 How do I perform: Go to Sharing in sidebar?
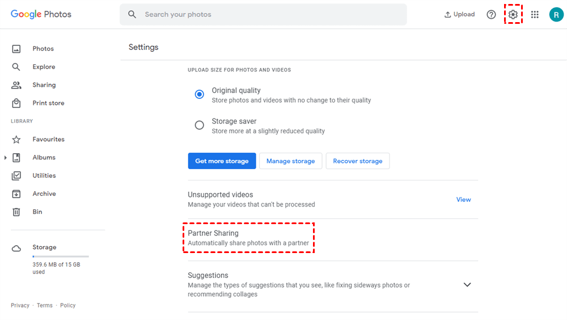tap(44, 85)
